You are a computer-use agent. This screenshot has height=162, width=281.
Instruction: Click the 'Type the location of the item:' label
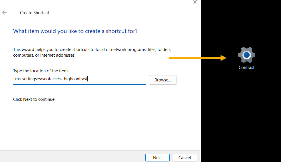pyautogui.click(x=41, y=71)
